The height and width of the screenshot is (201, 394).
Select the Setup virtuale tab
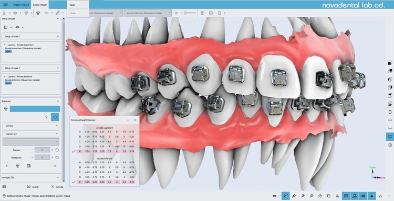pos(40,5)
